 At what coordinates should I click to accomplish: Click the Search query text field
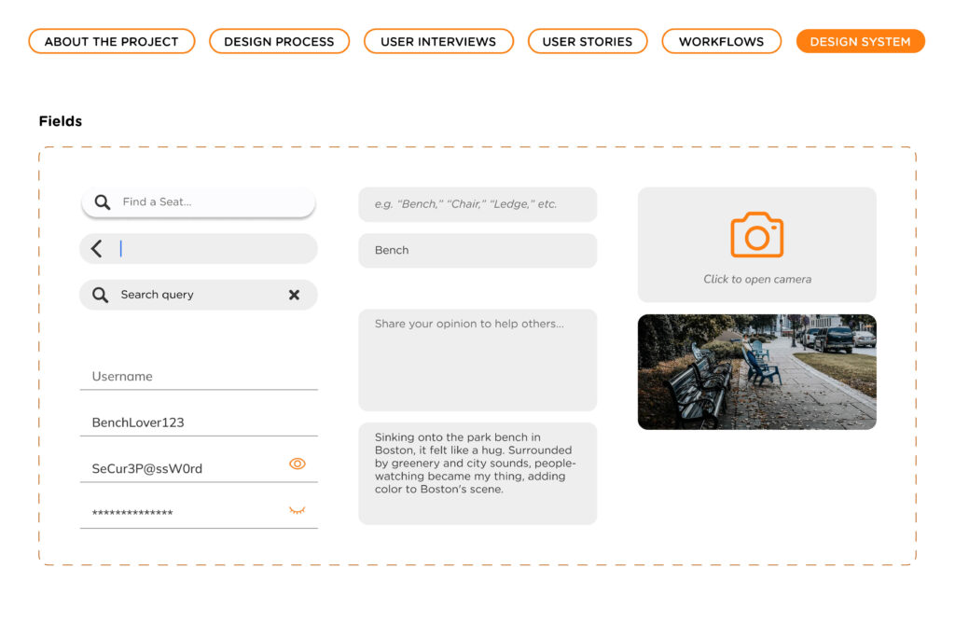coord(199,295)
